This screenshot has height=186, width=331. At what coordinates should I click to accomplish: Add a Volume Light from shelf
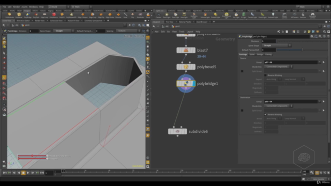205,16
